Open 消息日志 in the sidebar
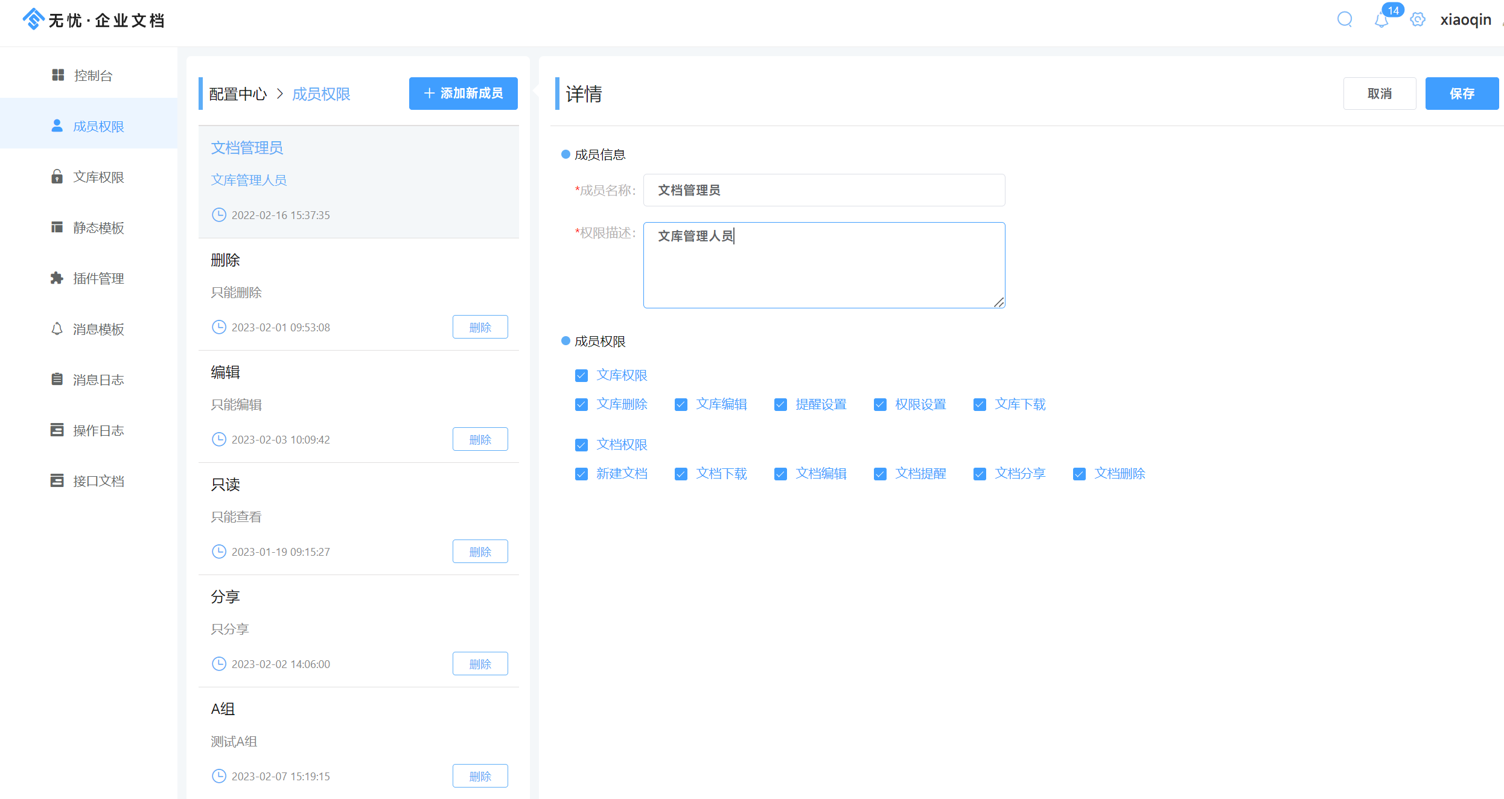The height and width of the screenshot is (799, 1504). [89, 379]
